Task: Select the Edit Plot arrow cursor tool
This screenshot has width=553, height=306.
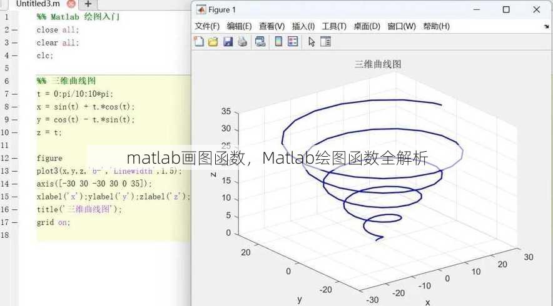Action: pyautogui.click(x=312, y=42)
